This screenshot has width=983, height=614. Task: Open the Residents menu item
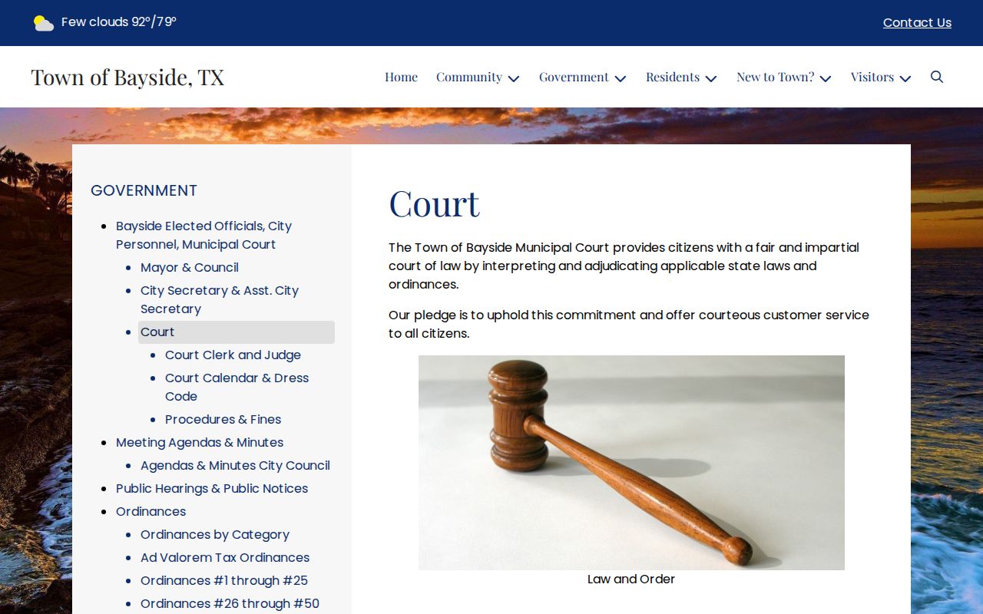point(672,77)
